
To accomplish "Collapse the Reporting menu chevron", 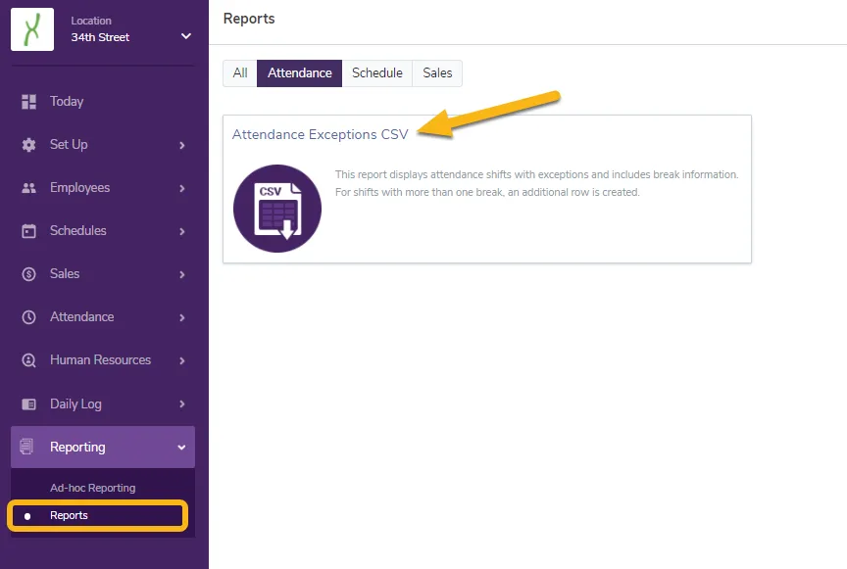I will (x=182, y=448).
